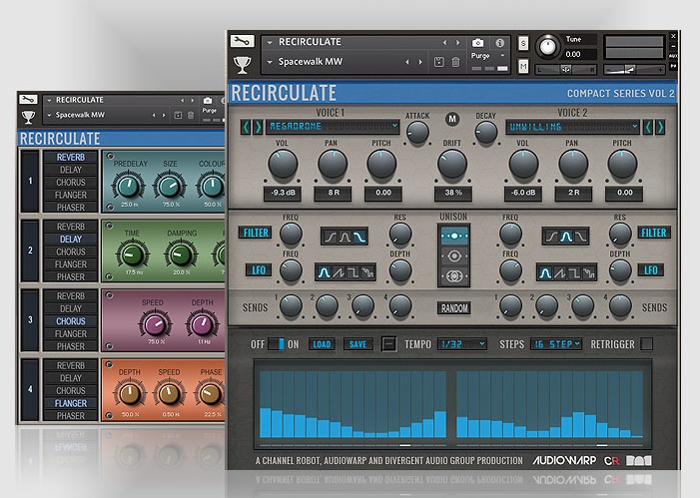Screen dimensions: 700x498
Task: Enable the RETRIGGER checkbox
Action: [646, 344]
